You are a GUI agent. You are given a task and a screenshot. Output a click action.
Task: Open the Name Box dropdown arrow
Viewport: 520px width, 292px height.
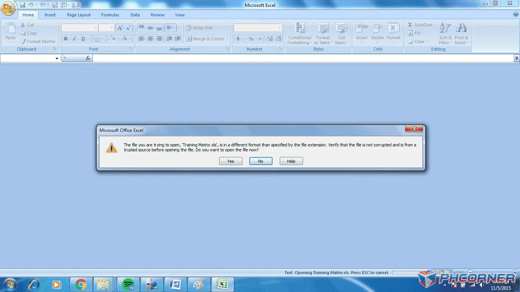tap(57, 59)
